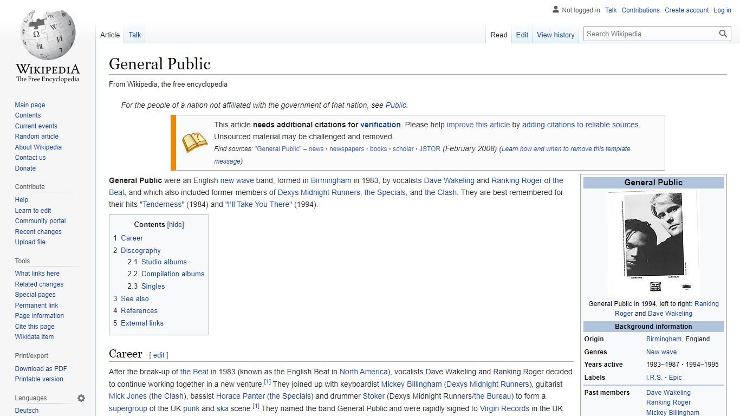This screenshot has width=740, height=416.
Task: Click the Permanent link tool
Action: click(x=36, y=305)
